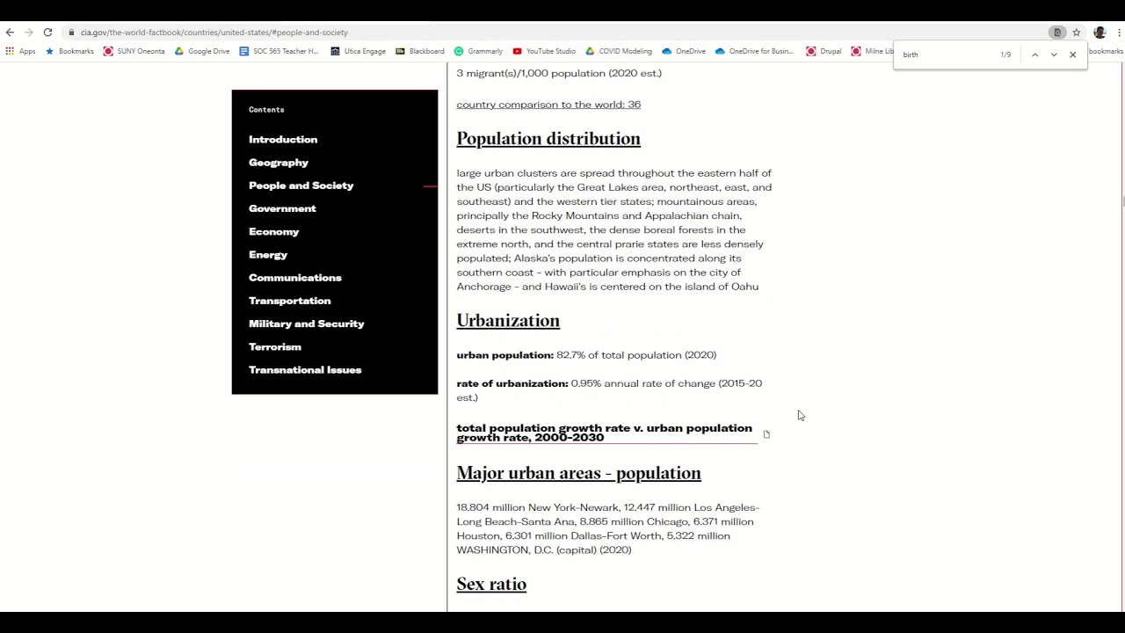Click the copy icon beside growth rate heading

coord(766,434)
